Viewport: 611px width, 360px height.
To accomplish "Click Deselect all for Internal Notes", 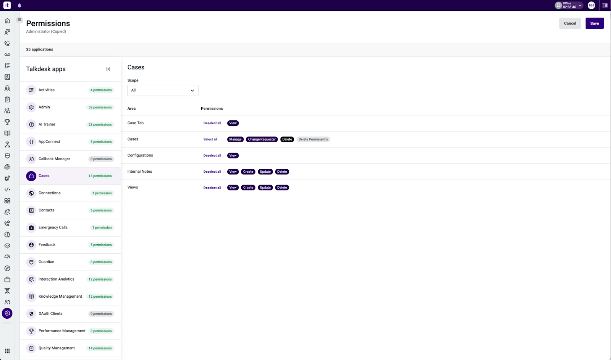I will [x=212, y=172].
